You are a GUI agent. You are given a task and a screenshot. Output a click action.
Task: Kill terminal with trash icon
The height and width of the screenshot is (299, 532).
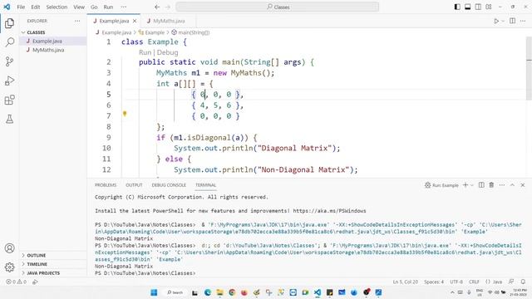coord(491,185)
